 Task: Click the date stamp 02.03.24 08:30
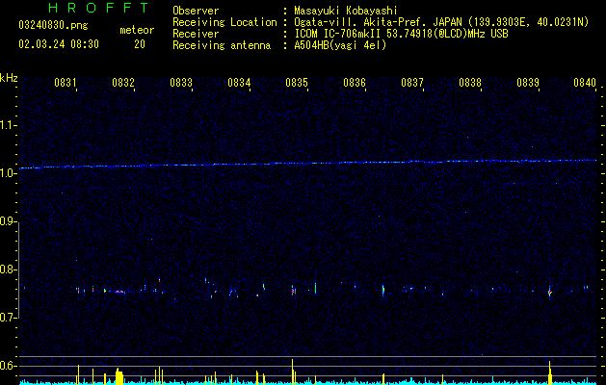pos(59,44)
